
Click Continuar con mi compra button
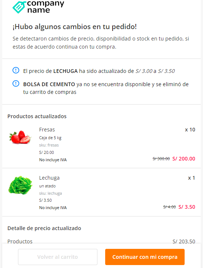(x=145, y=257)
